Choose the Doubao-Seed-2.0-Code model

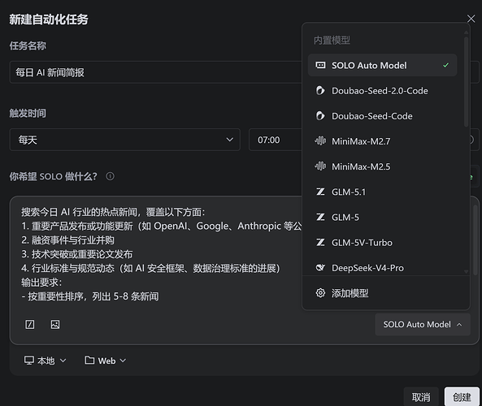tap(382, 91)
